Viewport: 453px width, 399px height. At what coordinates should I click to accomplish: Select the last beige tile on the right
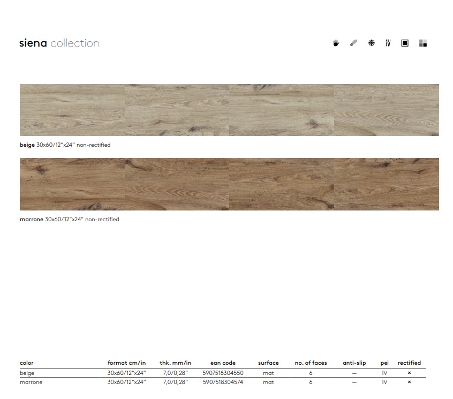pyautogui.click(x=386, y=110)
